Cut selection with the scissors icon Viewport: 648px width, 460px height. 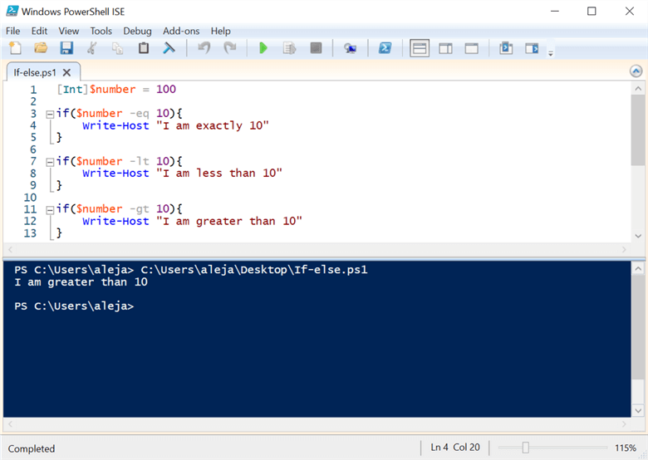[92, 48]
